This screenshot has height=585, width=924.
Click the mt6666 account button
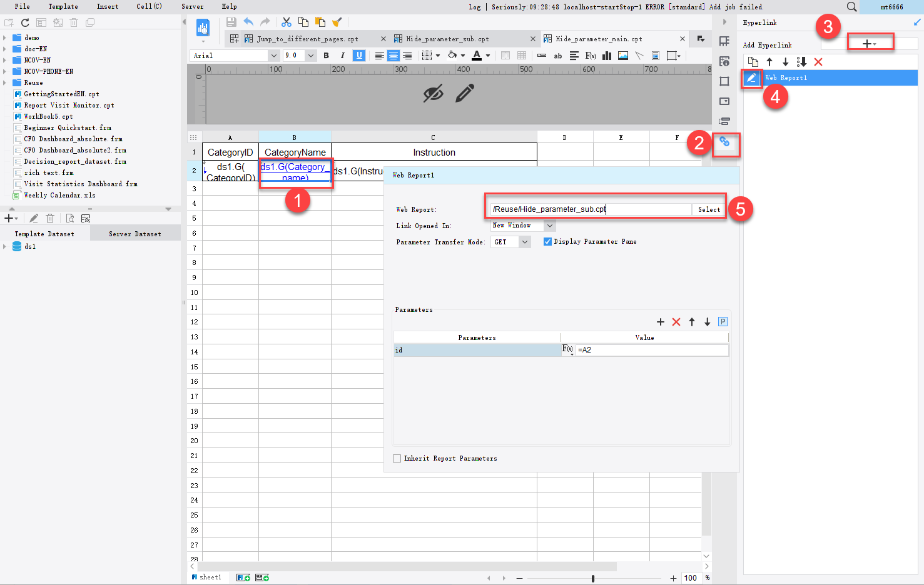coord(891,7)
